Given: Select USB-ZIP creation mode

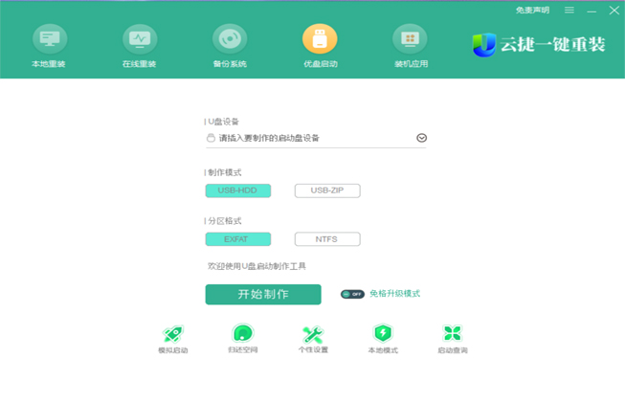Looking at the screenshot, I should tap(327, 190).
